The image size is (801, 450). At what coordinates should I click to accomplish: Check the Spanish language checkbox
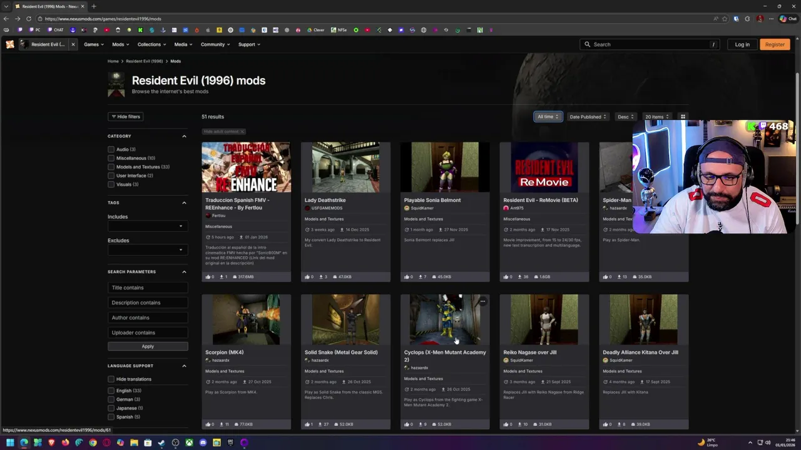tap(111, 417)
